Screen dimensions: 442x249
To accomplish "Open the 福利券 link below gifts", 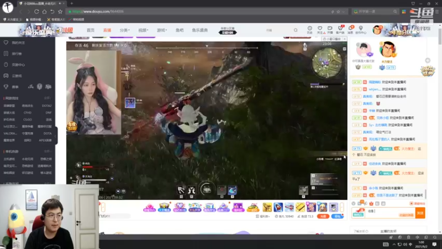I will point(263,216).
